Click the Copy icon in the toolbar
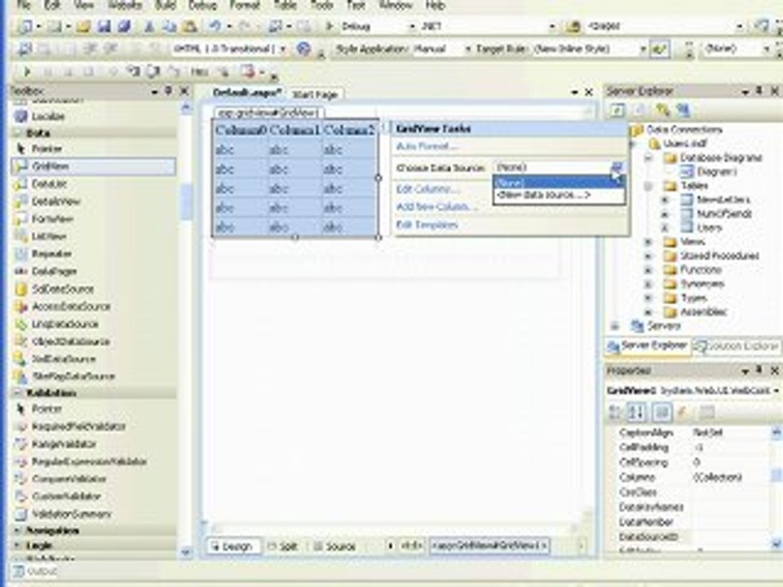This screenshot has width=783, height=587. tap(169, 26)
